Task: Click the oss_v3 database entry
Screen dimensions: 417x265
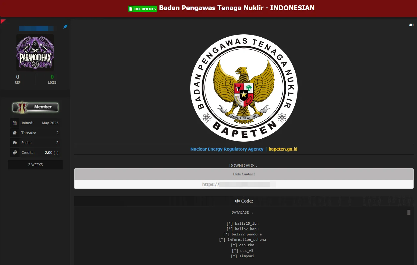Action: coord(242,251)
